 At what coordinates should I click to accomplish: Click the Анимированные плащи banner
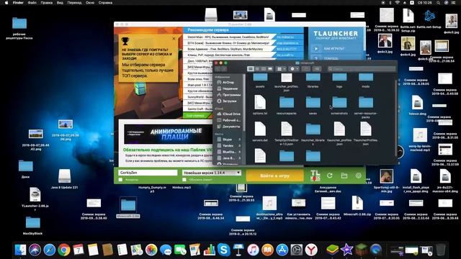168,135
